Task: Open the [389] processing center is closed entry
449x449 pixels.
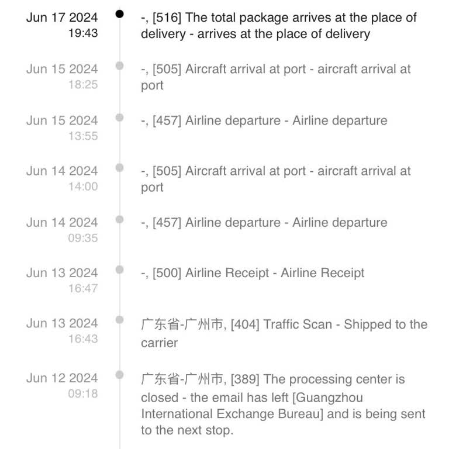Action: pyautogui.click(x=273, y=379)
